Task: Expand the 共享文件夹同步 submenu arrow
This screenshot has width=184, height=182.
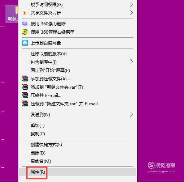Action: point(132,13)
